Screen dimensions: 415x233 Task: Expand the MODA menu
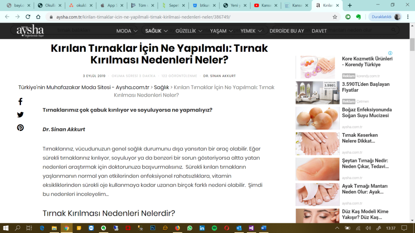point(127,31)
